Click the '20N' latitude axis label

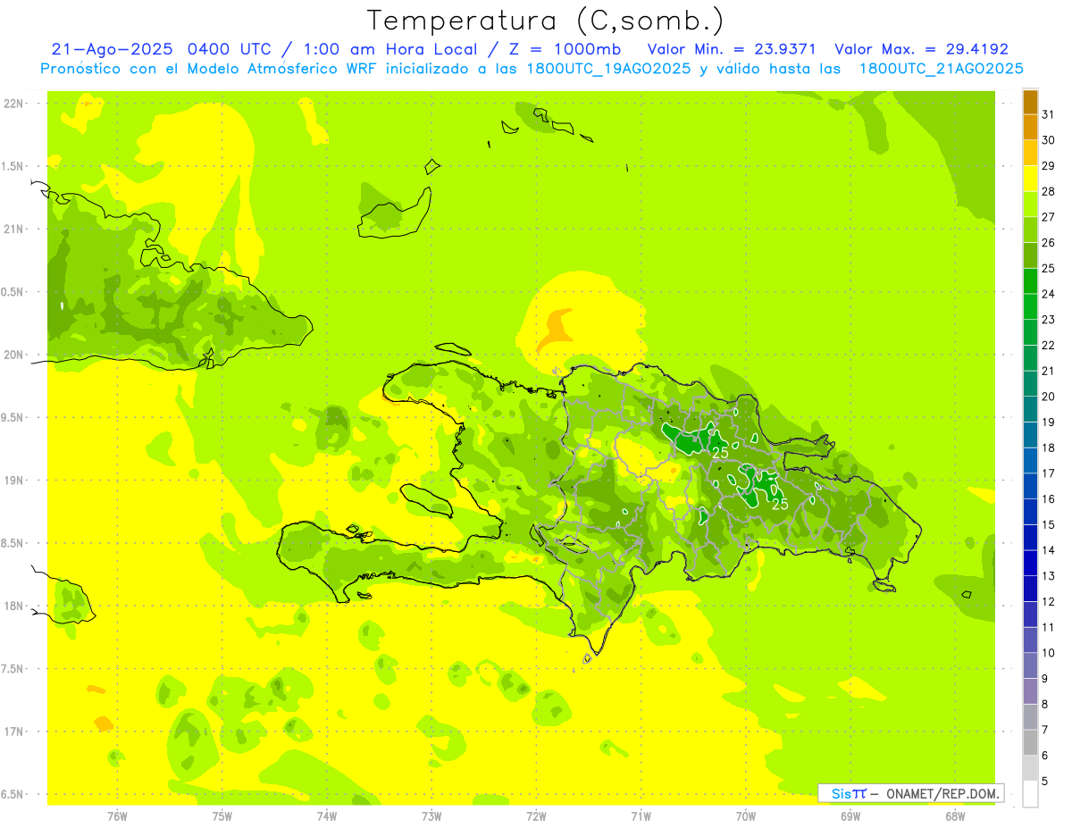tap(14, 355)
